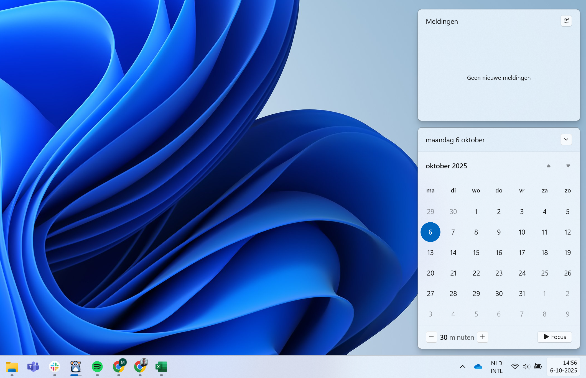Click the penguin app taskbar icon
The height and width of the screenshot is (378, 586).
[76, 367]
